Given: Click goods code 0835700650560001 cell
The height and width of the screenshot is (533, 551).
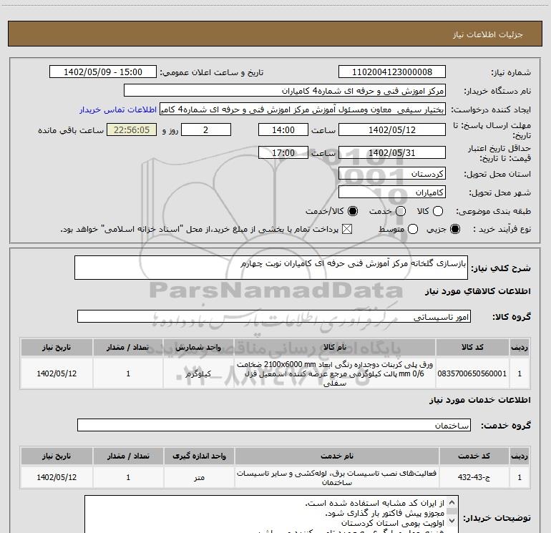Looking at the screenshot, I should tap(472, 373).
